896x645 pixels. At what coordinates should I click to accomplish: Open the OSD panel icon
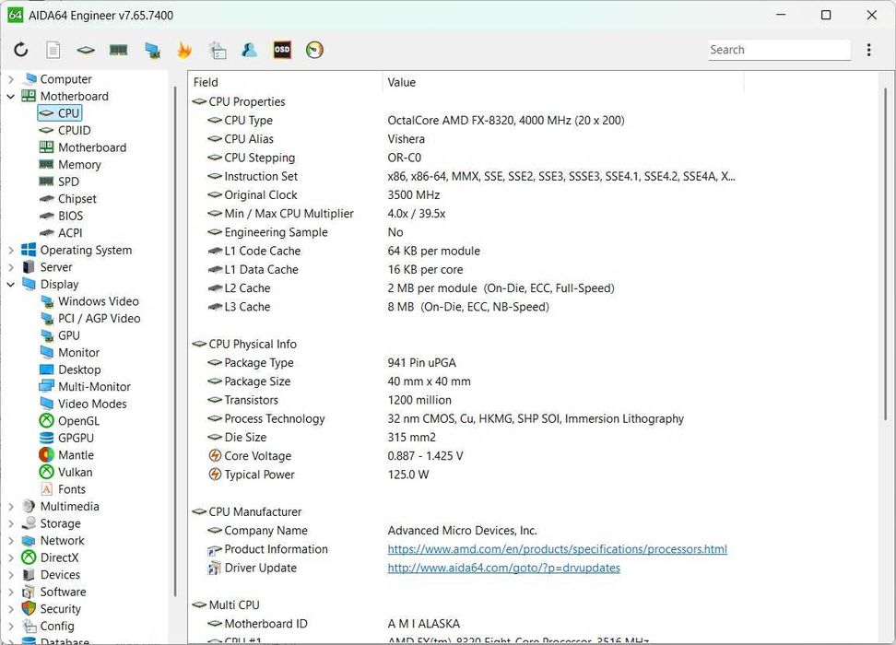tap(282, 50)
